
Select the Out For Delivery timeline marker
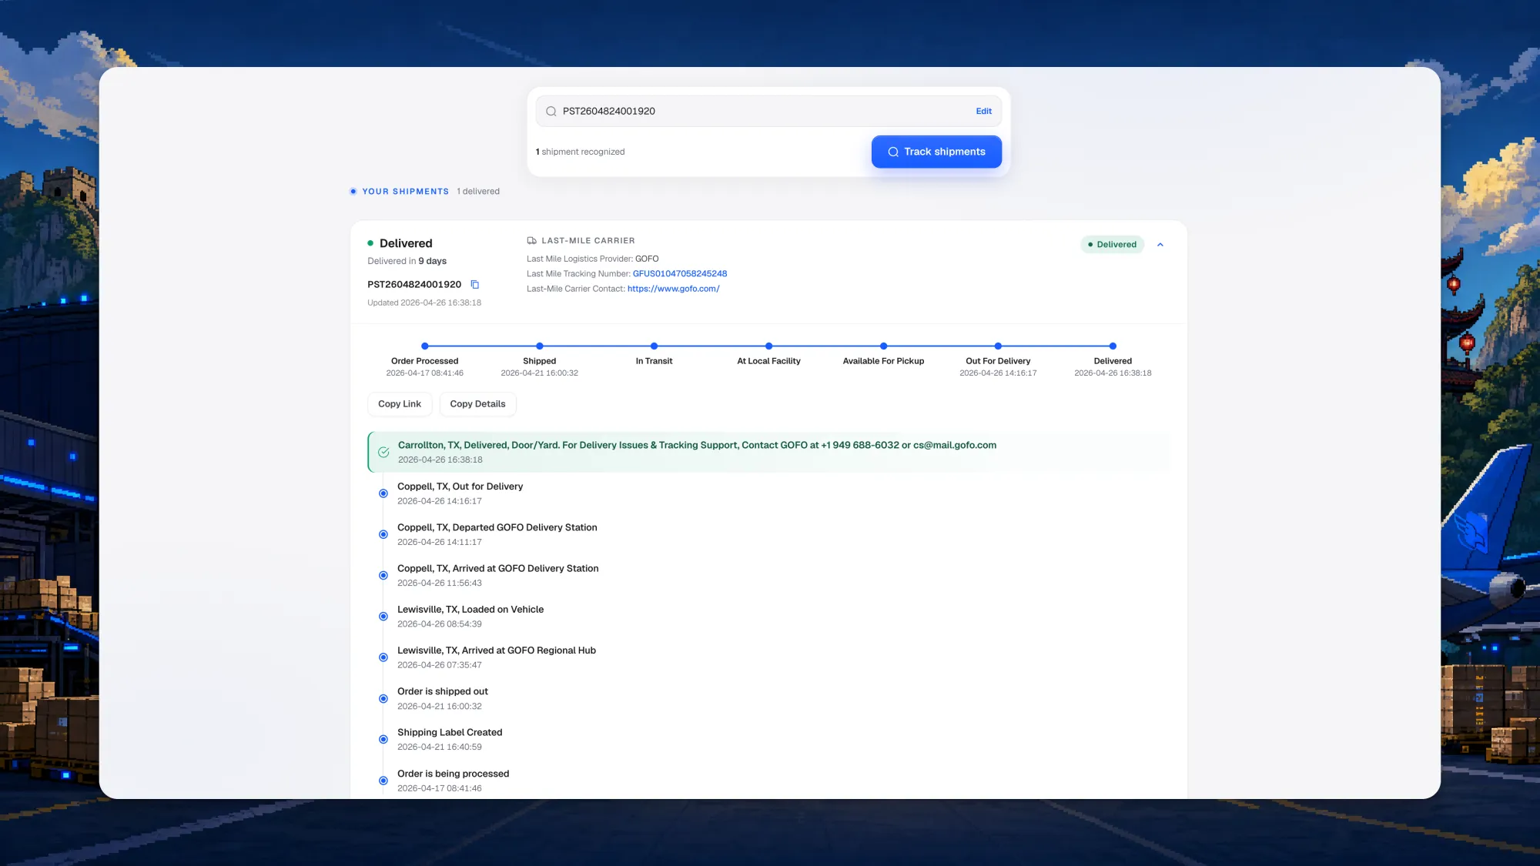pyautogui.click(x=998, y=346)
